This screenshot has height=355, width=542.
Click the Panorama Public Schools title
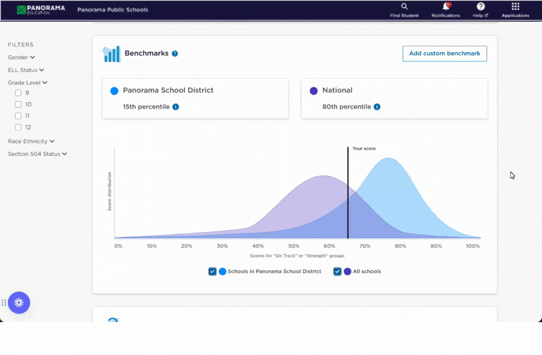point(113,10)
